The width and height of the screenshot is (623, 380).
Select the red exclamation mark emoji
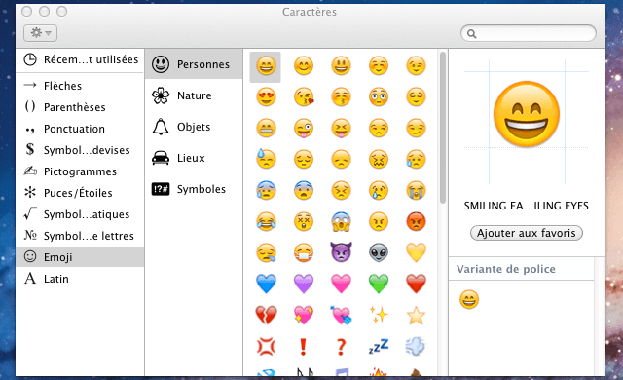303,346
